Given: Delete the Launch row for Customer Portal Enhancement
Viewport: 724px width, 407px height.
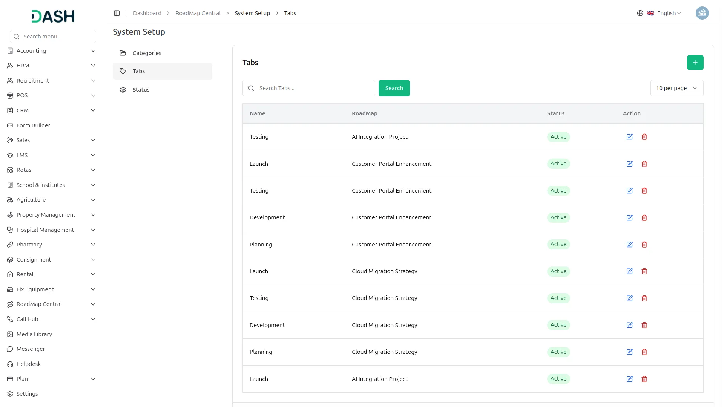Looking at the screenshot, I should (x=644, y=164).
